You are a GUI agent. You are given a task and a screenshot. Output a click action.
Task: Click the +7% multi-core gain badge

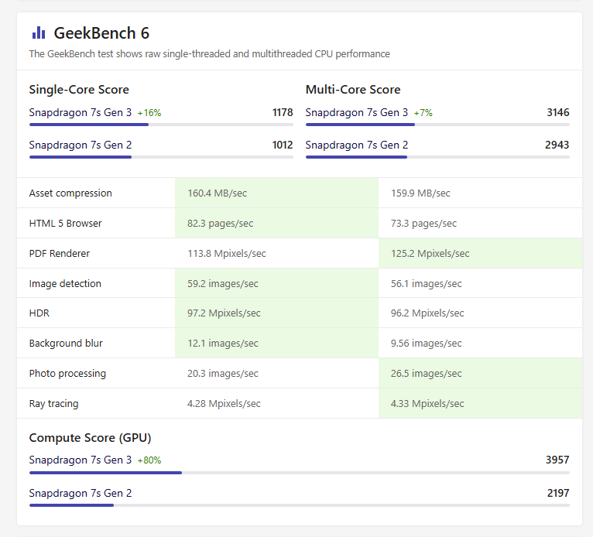423,113
